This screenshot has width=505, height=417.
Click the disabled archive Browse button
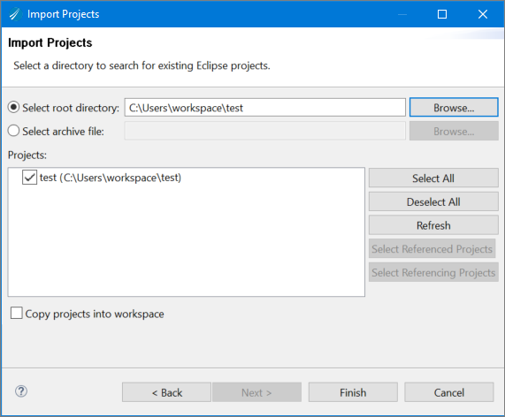point(454,131)
